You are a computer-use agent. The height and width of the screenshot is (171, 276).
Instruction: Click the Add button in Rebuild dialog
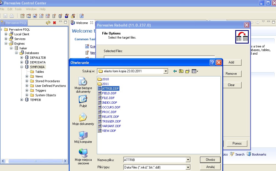231,62
